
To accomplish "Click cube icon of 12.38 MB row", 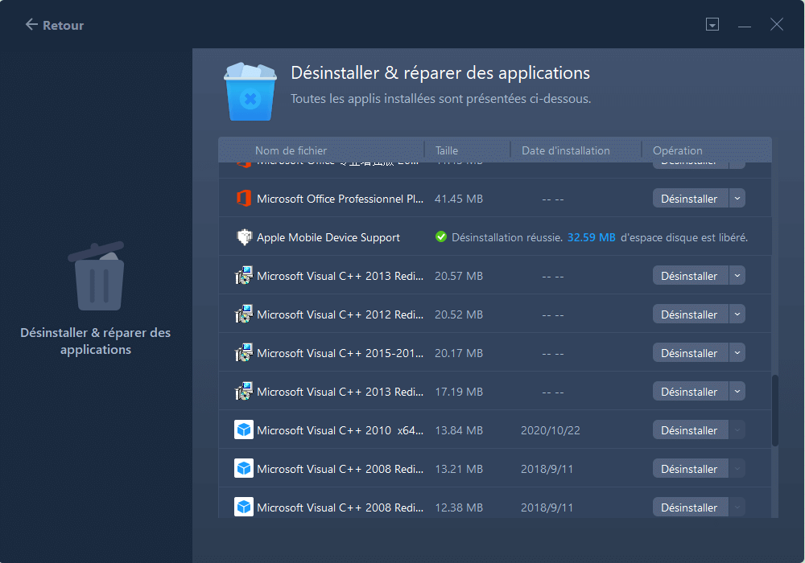I will pos(244,507).
